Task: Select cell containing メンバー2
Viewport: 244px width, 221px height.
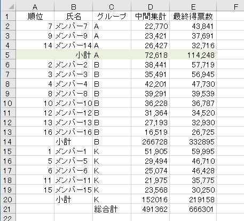Action: coord(73,65)
